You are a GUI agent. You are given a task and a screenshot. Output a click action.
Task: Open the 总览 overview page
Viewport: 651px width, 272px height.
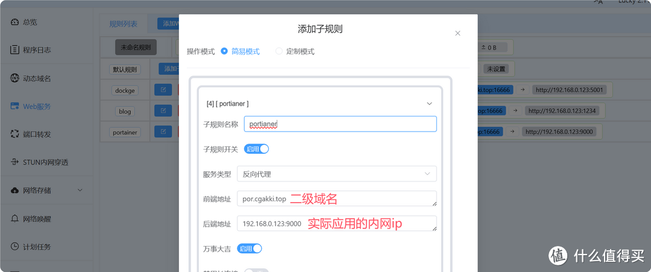coord(29,22)
